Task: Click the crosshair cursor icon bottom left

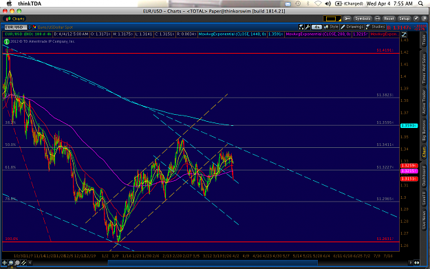Action: click(5, 263)
